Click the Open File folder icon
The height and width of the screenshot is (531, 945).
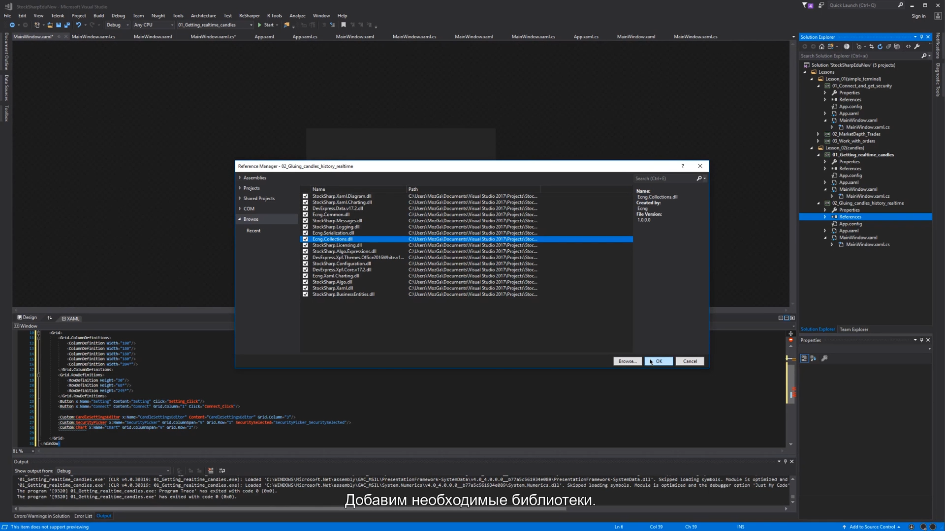tap(50, 25)
